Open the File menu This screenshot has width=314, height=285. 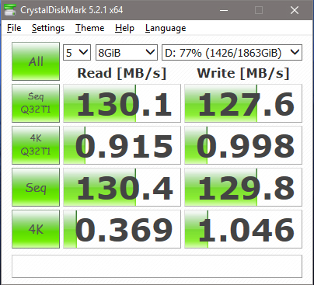14,28
